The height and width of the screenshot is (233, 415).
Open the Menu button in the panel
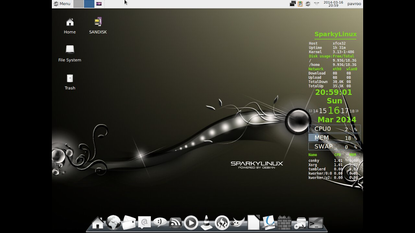pyautogui.click(x=62, y=4)
